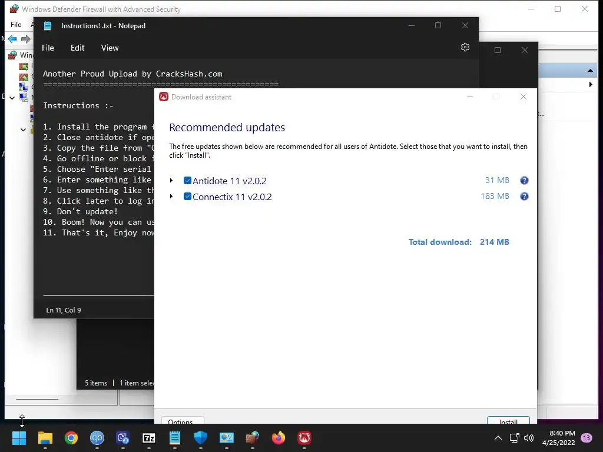Expand the Antidote 11 v2.0.2 details arrow
603x452 pixels.
pos(171,180)
